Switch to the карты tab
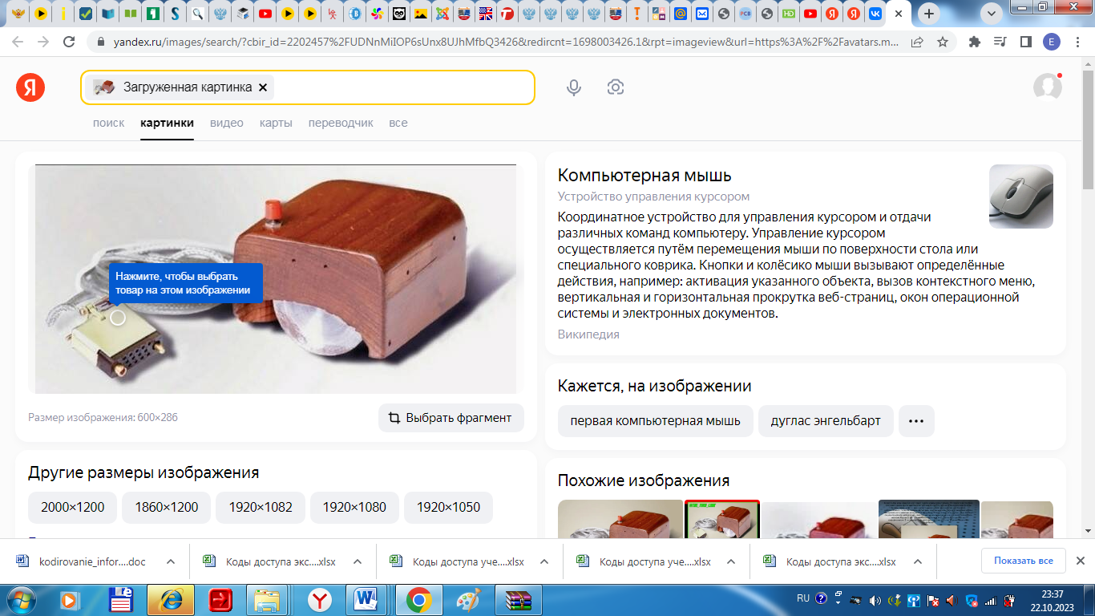1095x616 pixels. [276, 123]
